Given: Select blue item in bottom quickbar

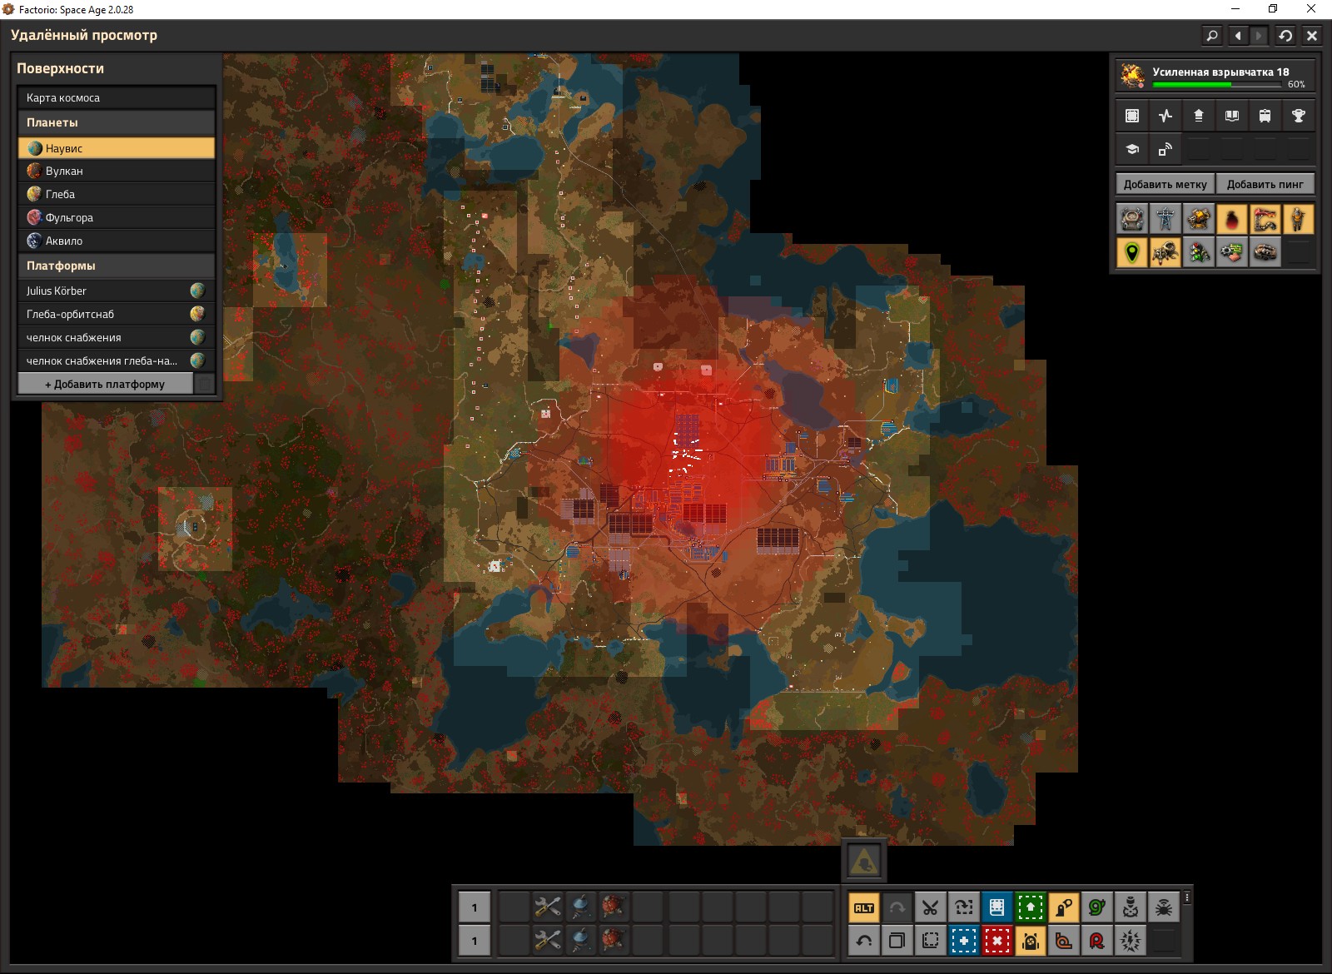Looking at the screenshot, I should pos(580,941).
